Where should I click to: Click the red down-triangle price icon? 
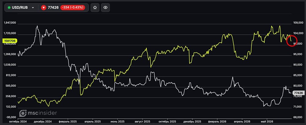44,8
